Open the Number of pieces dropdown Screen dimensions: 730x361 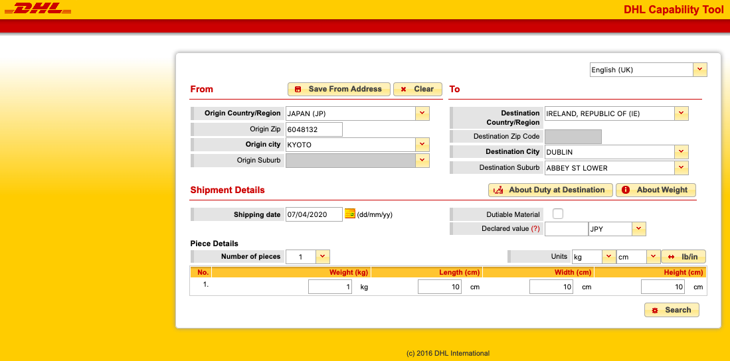pos(322,256)
